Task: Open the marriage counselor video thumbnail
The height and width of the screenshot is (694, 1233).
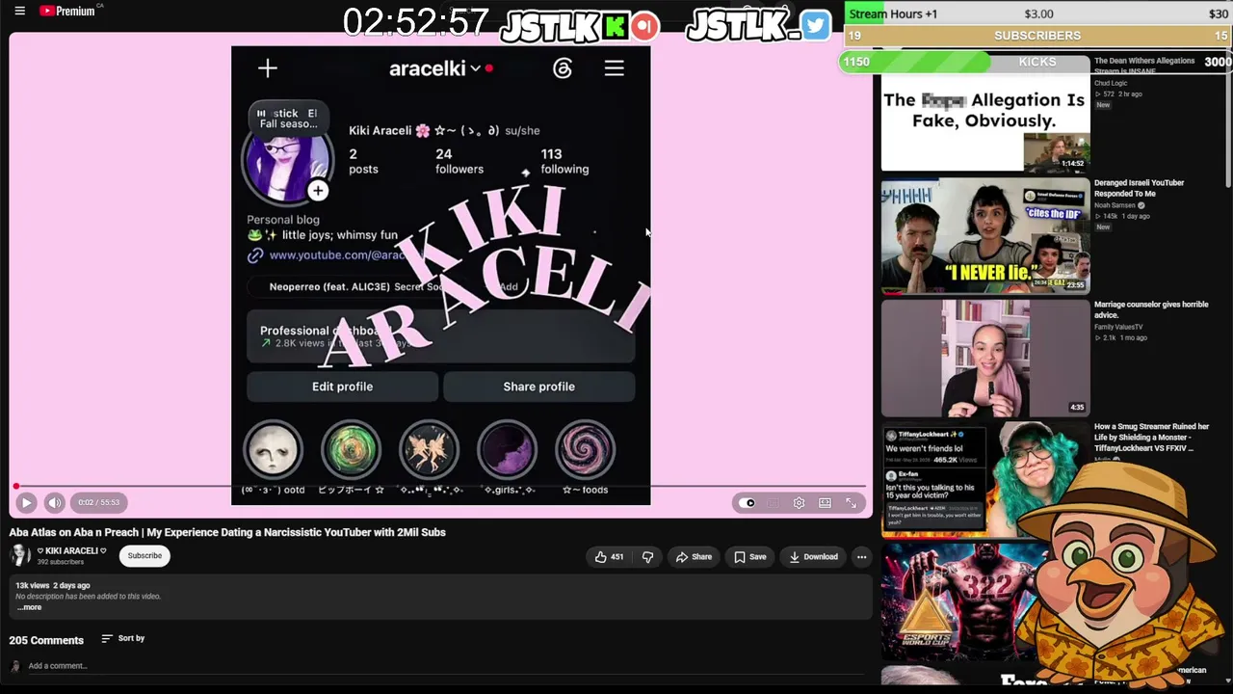Action: [985, 358]
